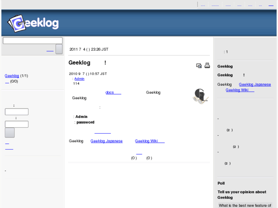Open the topic link showing (0/0)
This screenshot has height=208, width=278.
pos(7,82)
